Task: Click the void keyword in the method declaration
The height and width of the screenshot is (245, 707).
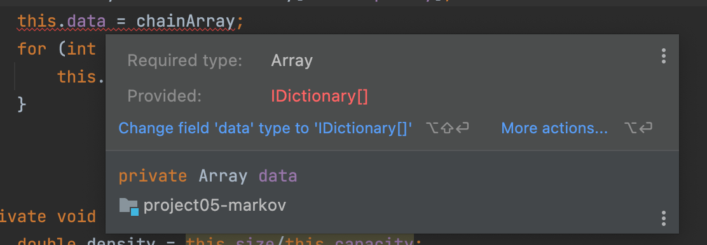Action: (76, 216)
